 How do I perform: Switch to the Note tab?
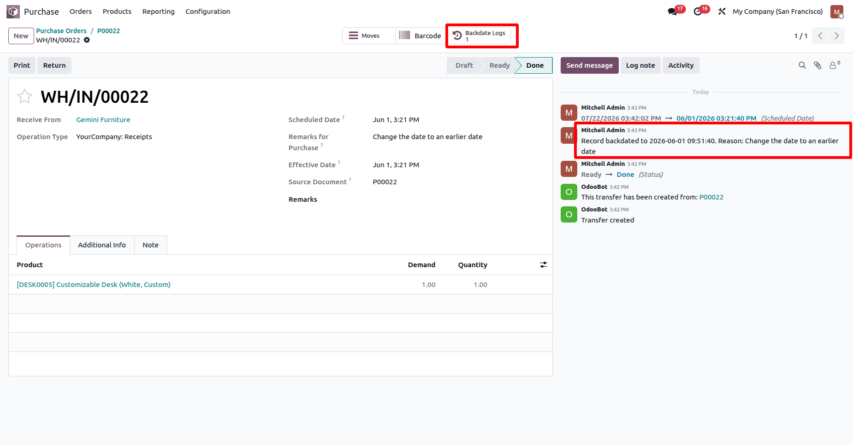pos(150,245)
